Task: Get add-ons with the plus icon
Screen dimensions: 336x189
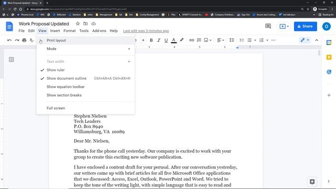Action: click(x=329, y=95)
